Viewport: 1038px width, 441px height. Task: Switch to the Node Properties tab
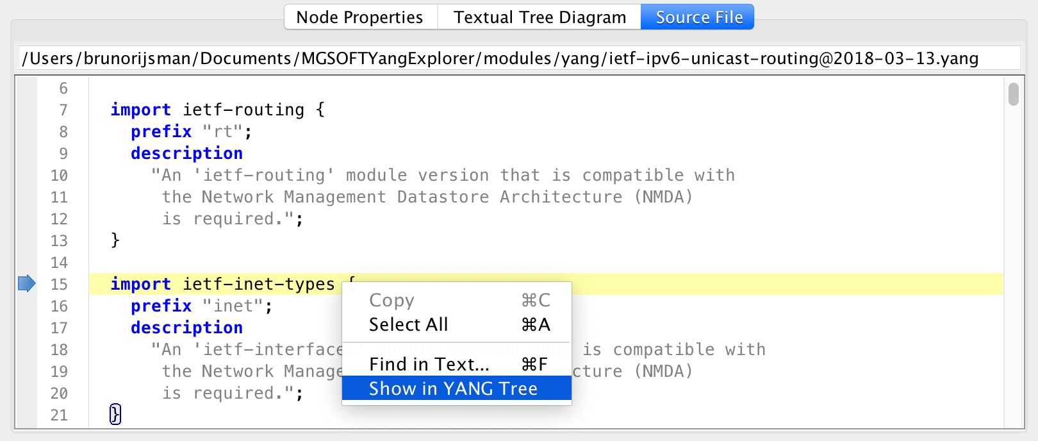coord(360,17)
